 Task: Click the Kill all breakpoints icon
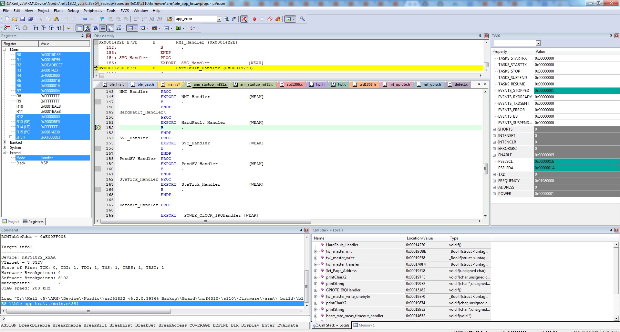278,19
